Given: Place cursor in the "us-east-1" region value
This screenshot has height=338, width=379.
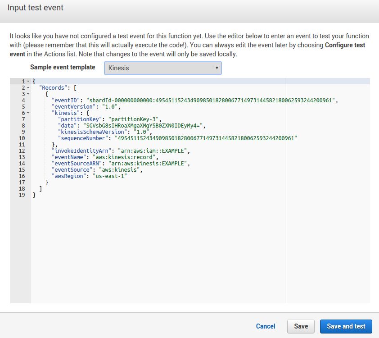Looking at the screenshot, I should (x=111, y=176).
